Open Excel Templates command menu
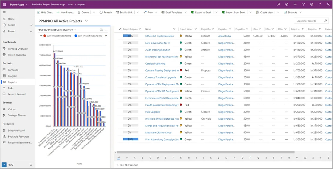The width and height of the screenshot is (333, 169). 174,13
